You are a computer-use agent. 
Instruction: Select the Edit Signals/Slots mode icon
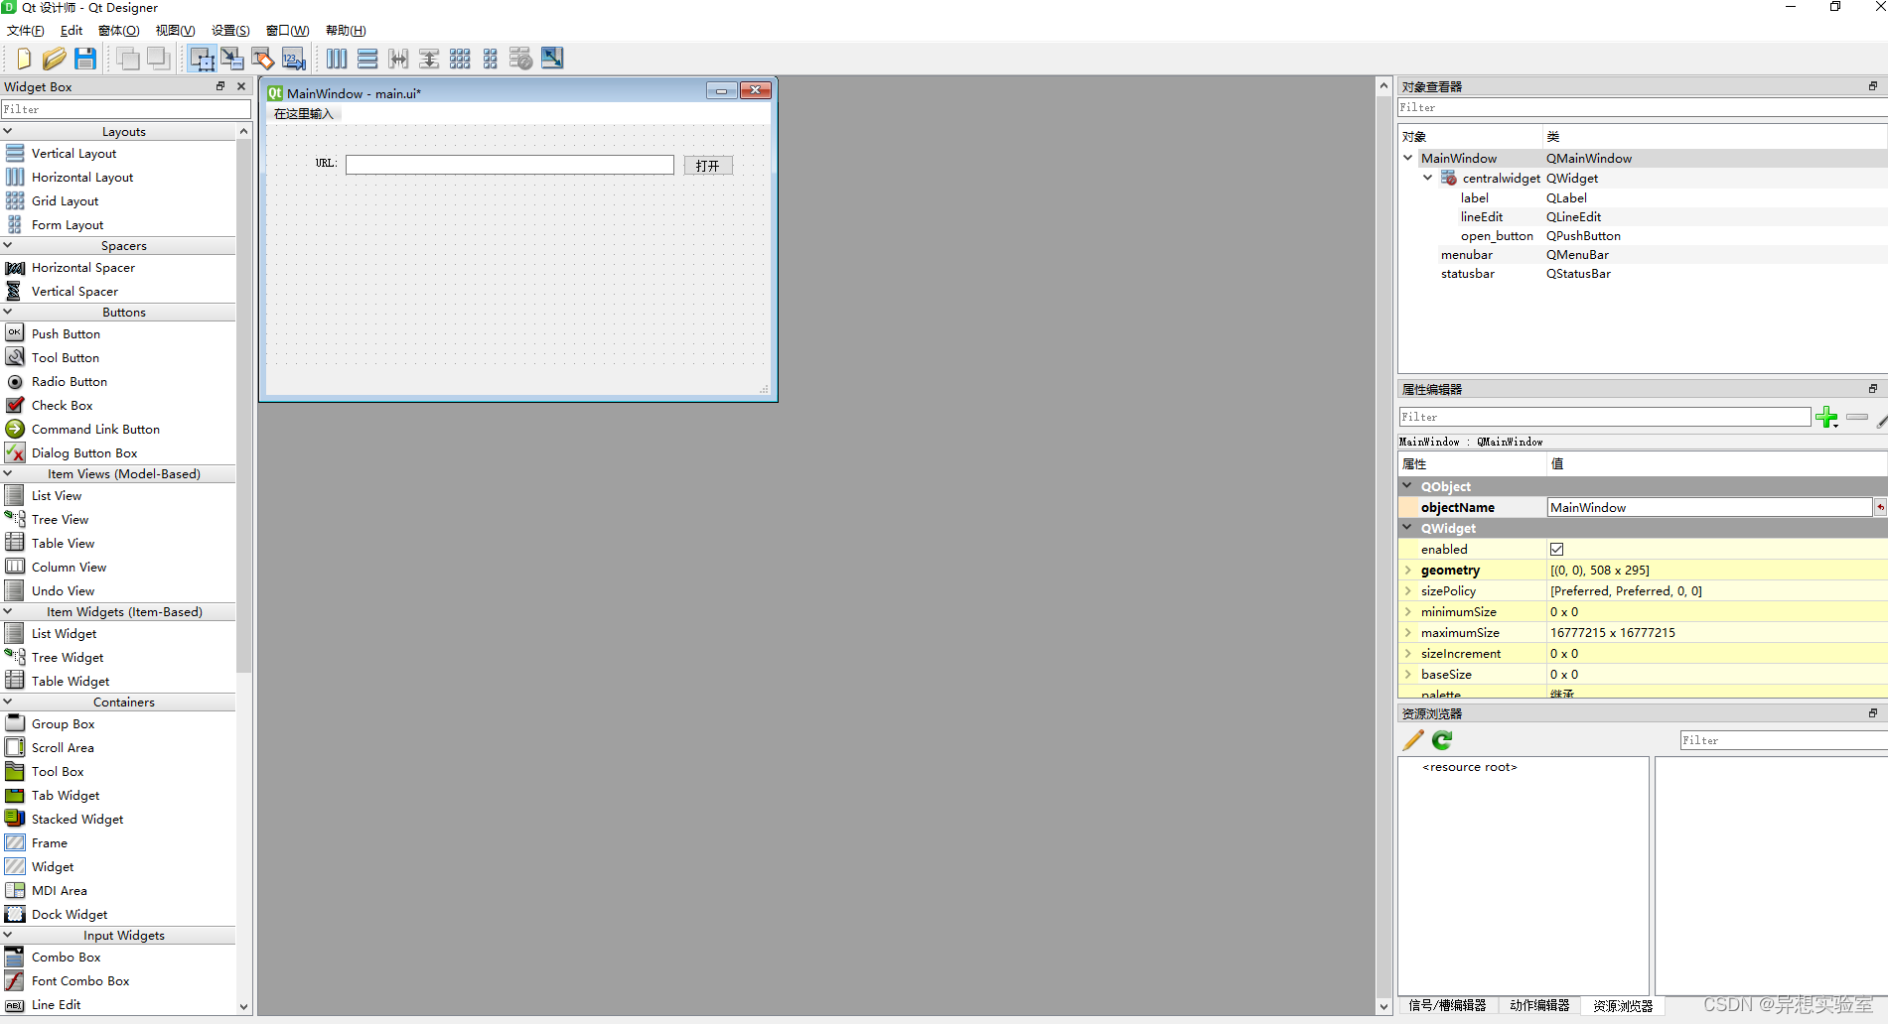[232, 58]
